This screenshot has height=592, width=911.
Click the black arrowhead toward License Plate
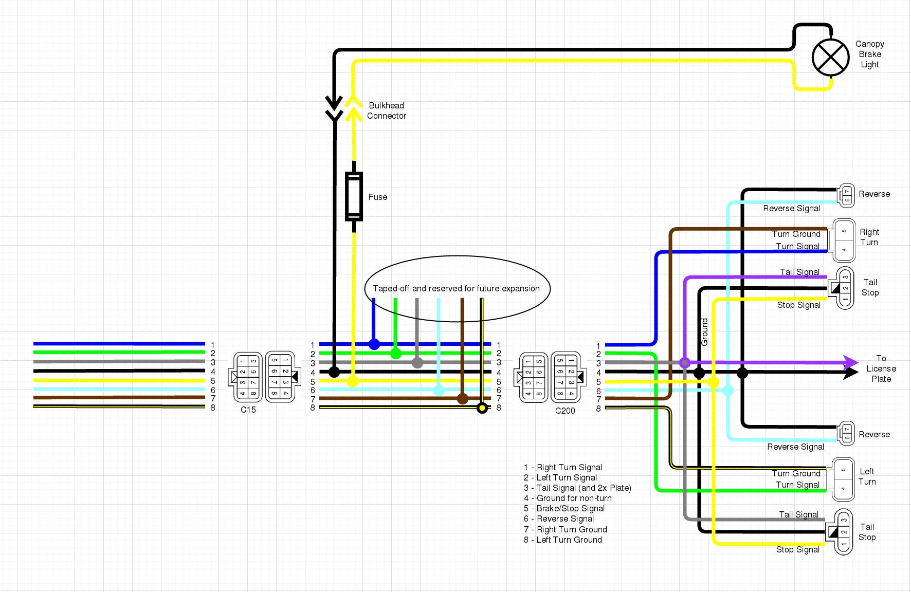(x=851, y=373)
